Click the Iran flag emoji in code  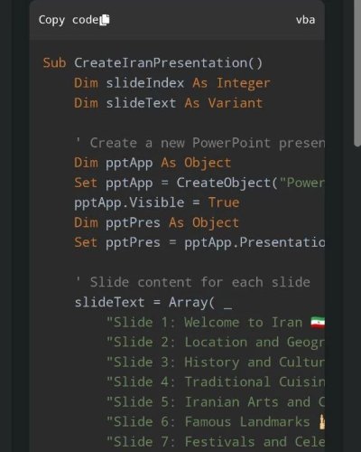pyautogui.click(x=318, y=323)
